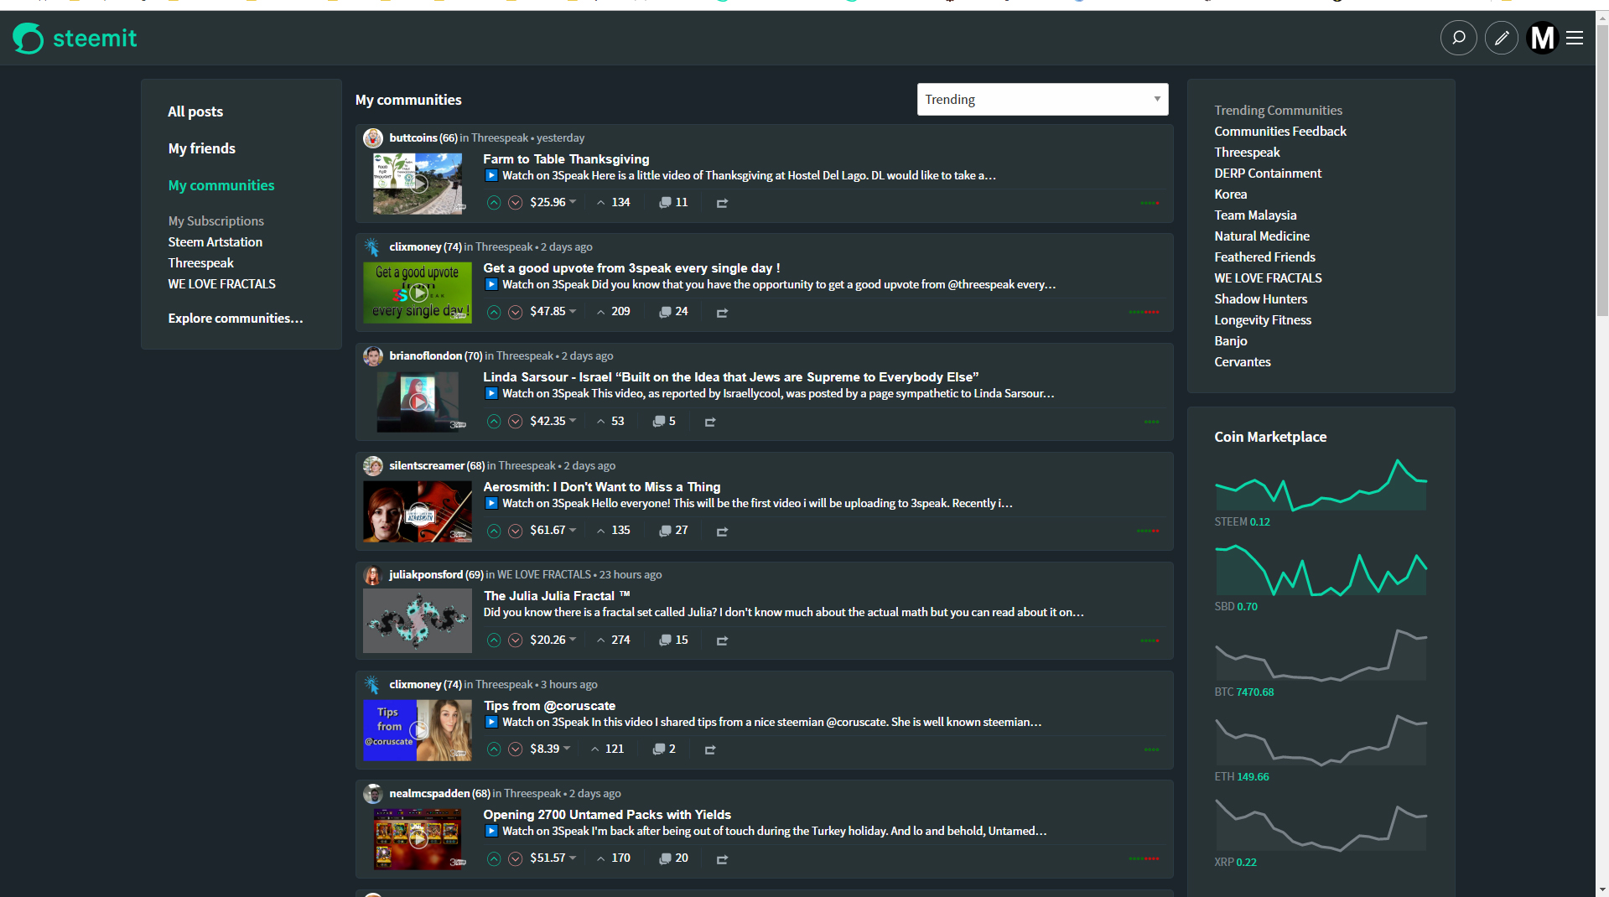Expand payout details for $51.57
Screen dimensions: 1609x897
tap(553, 858)
